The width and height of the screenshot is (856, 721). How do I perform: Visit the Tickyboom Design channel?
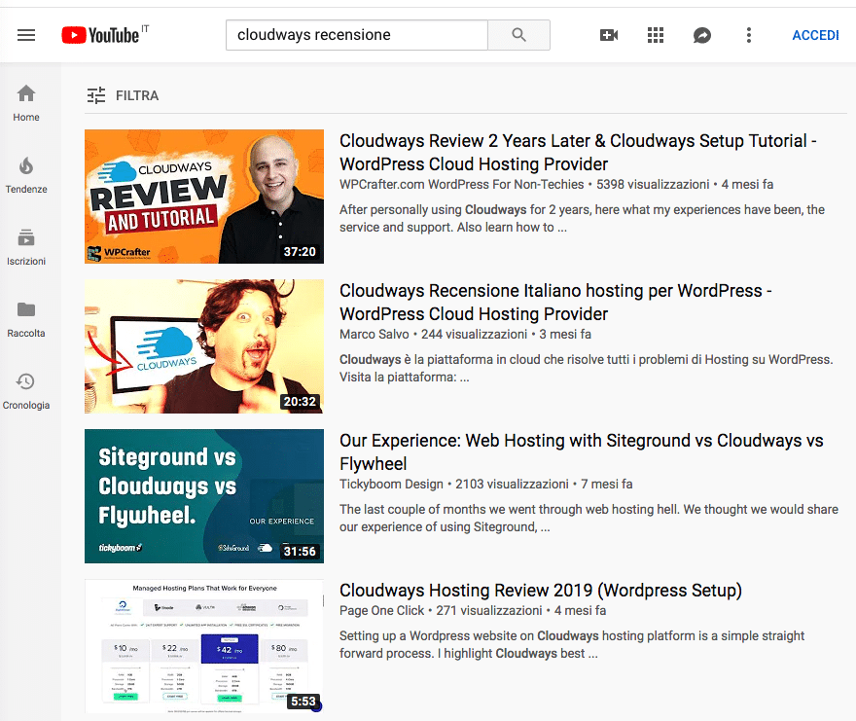click(x=391, y=484)
